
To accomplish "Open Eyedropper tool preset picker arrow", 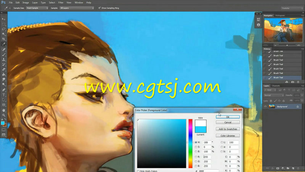I will [x=10, y=8].
